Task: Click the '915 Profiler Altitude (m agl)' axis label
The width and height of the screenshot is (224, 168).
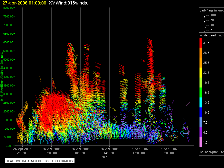Action: (2, 77)
